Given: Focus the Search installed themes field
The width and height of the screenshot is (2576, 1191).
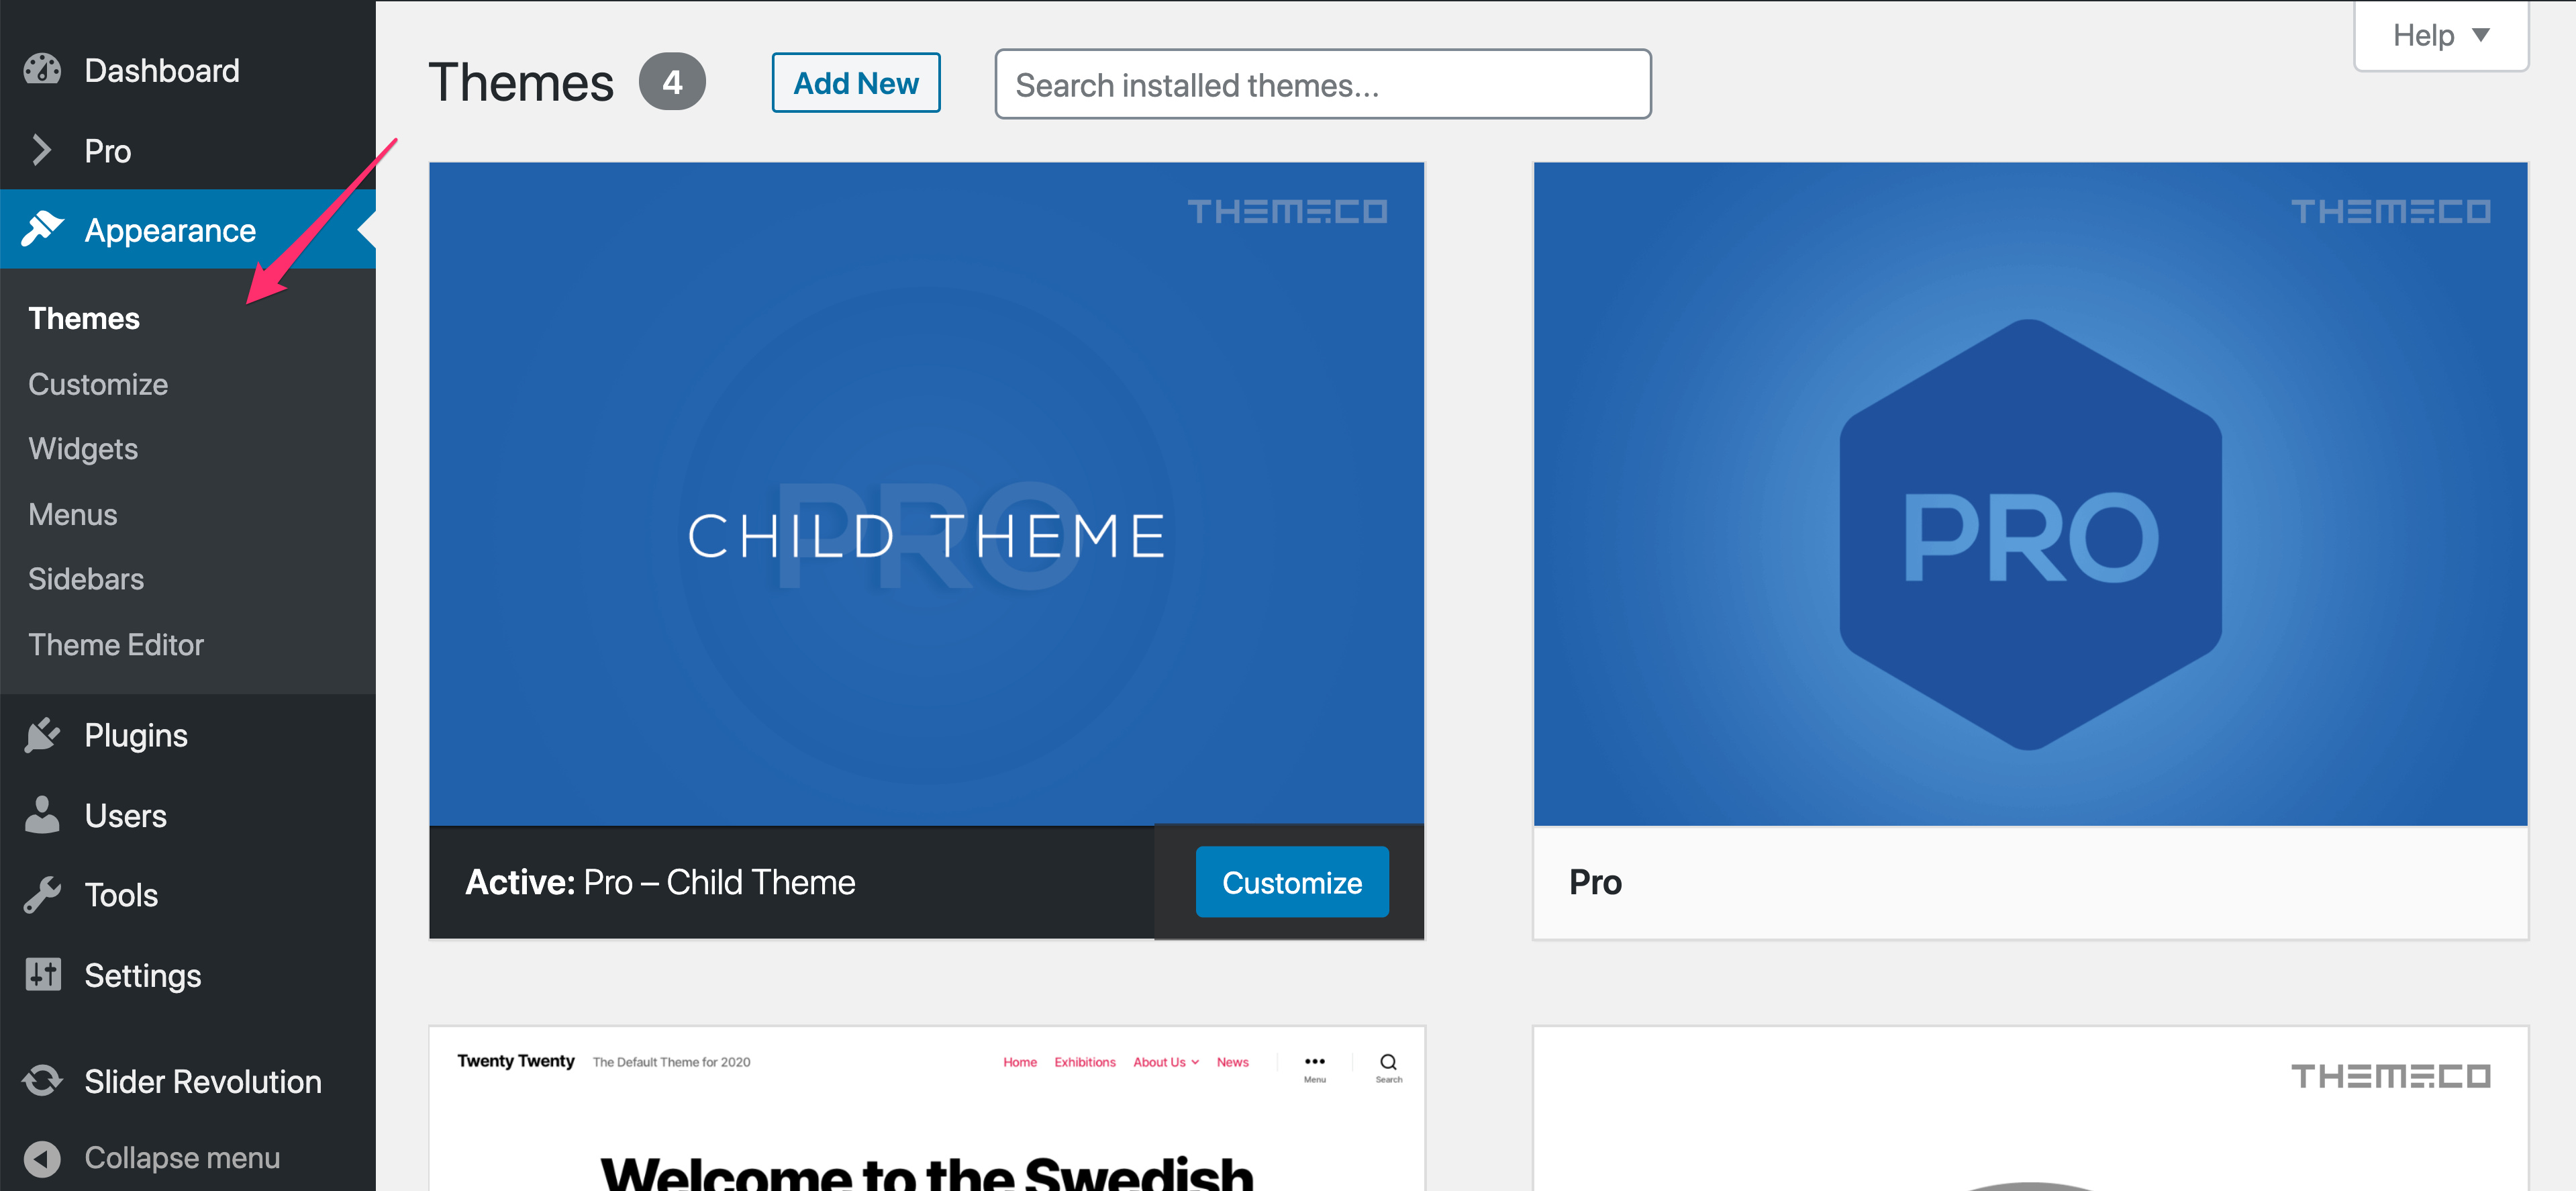Looking at the screenshot, I should 1323,84.
